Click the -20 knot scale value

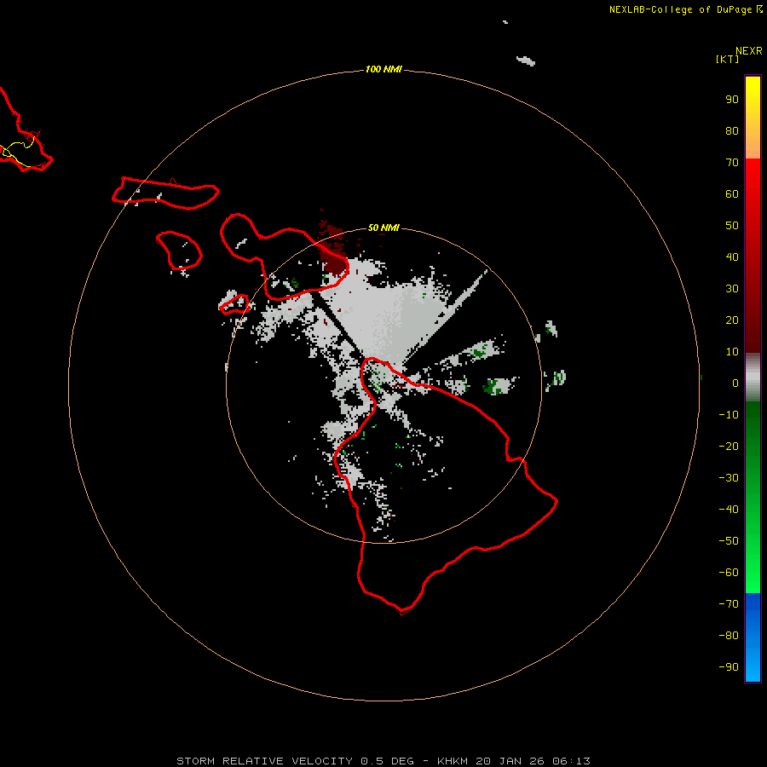click(x=729, y=447)
